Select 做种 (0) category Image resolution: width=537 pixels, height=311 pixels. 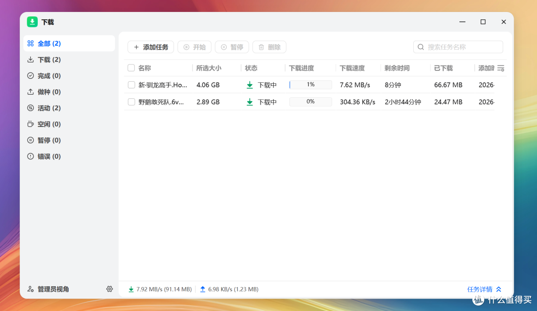click(69, 92)
